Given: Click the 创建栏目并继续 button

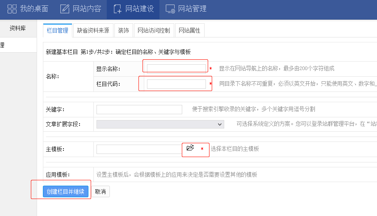Looking at the screenshot, I should (66, 191).
